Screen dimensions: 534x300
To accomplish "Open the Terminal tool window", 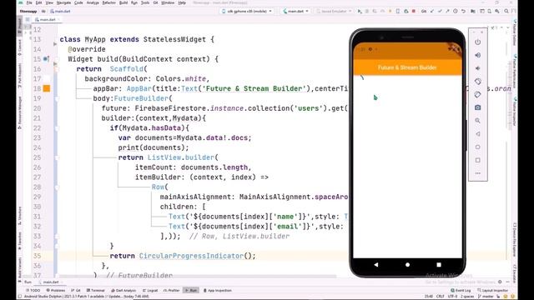I will pyautogui.click(x=96, y=291).
